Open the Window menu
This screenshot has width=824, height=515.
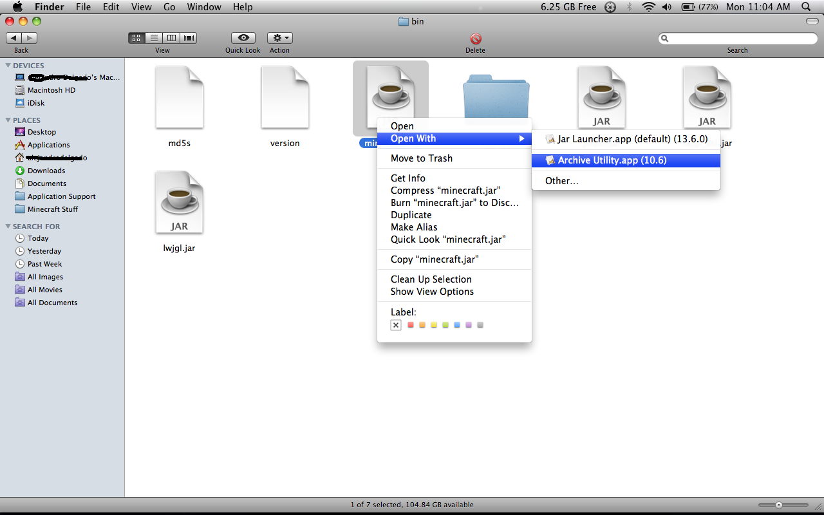203,7
